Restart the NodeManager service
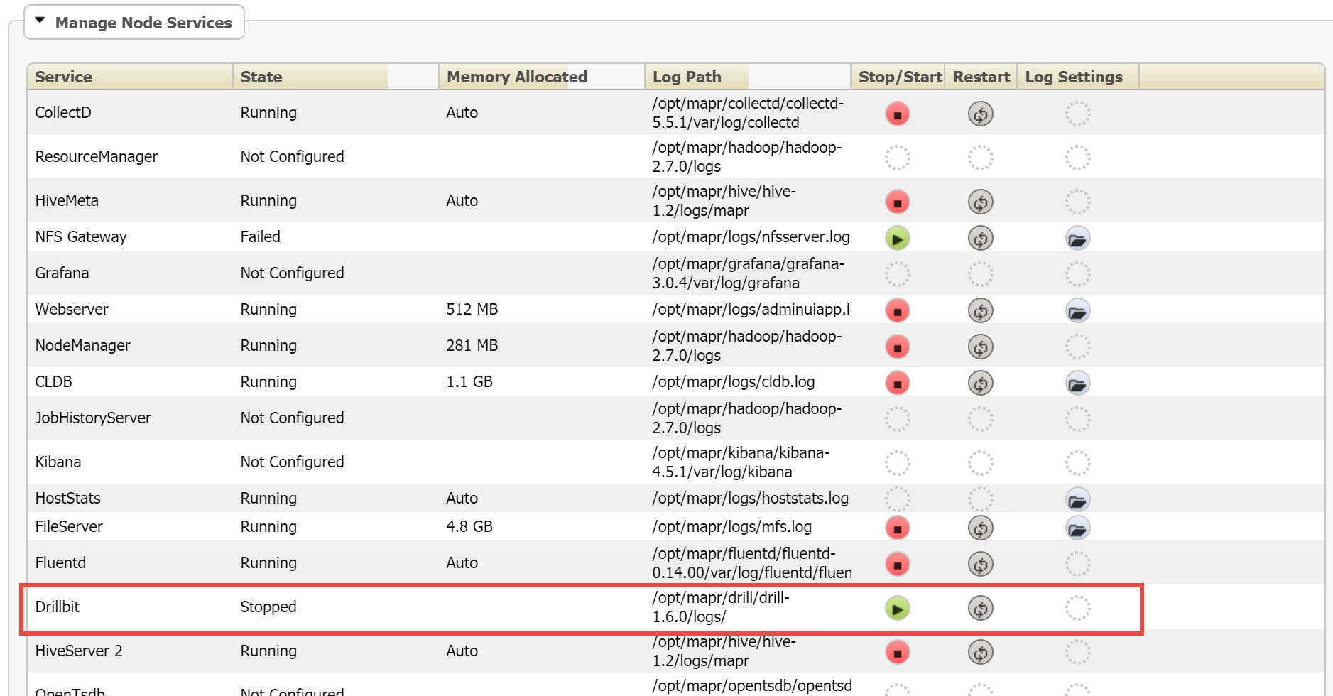 (981, 347)
